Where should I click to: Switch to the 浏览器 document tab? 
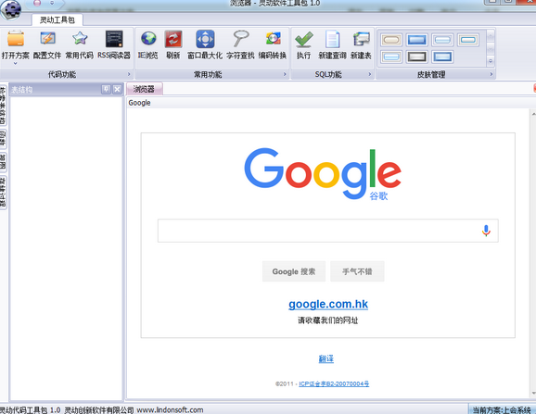pos(145,89)
